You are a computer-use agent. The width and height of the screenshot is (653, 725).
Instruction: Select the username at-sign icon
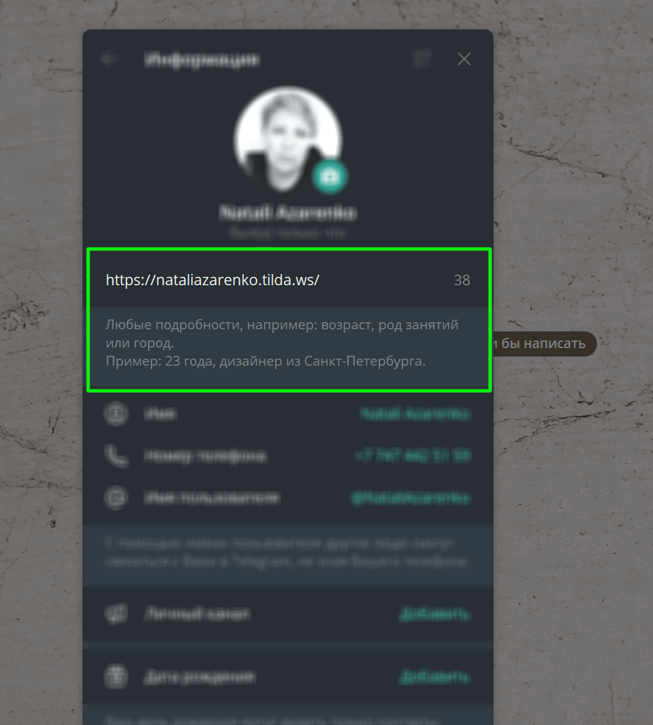pos(115,498)
